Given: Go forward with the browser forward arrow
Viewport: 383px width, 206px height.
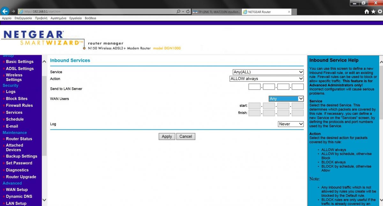Looking at the screenshot, I should point(13,11).
